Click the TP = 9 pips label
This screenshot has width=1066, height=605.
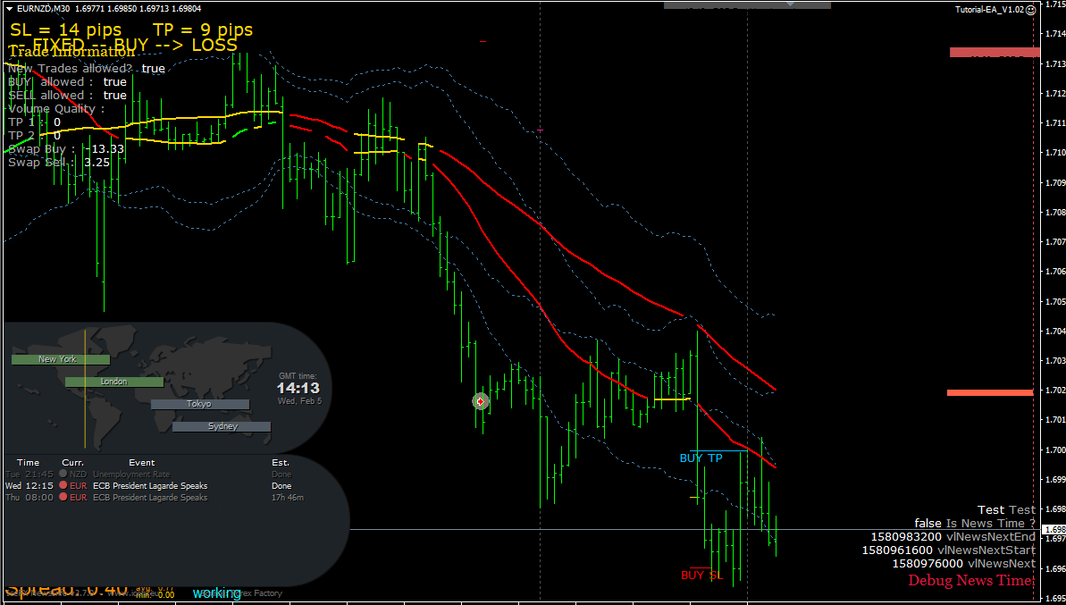[x=203, y=29]
